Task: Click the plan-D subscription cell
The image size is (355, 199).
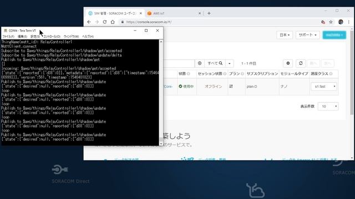Action: (x=252, y=86)
